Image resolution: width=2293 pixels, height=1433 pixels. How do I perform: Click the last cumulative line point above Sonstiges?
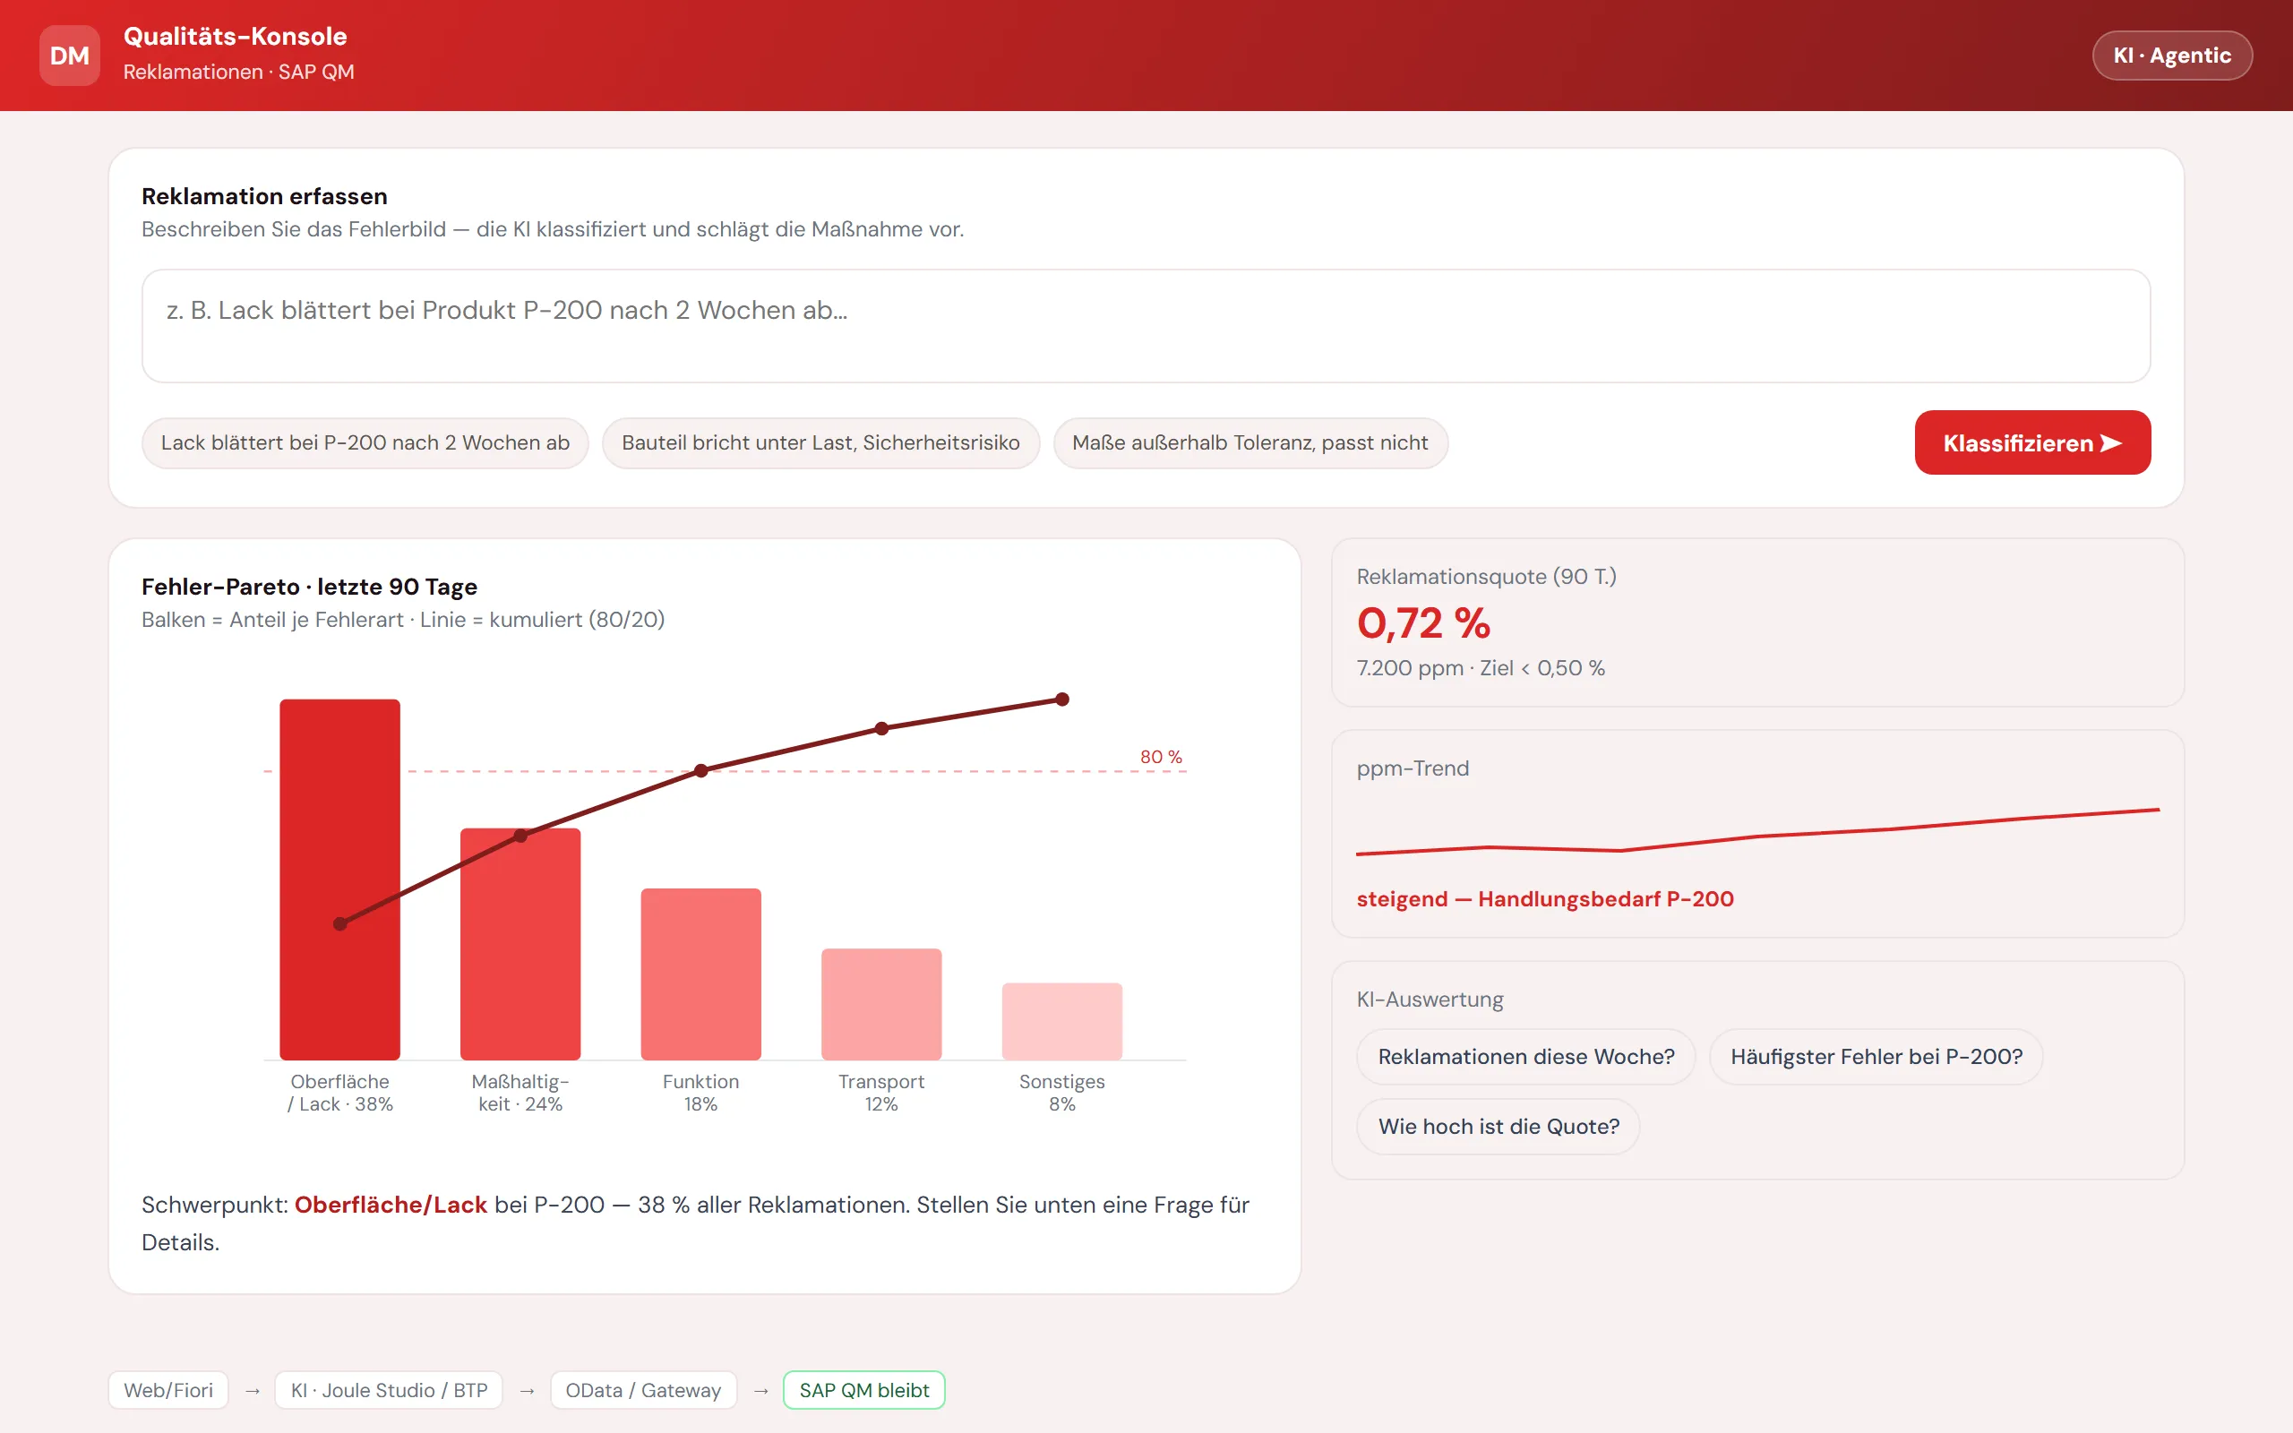click(x=1062, y=699)
